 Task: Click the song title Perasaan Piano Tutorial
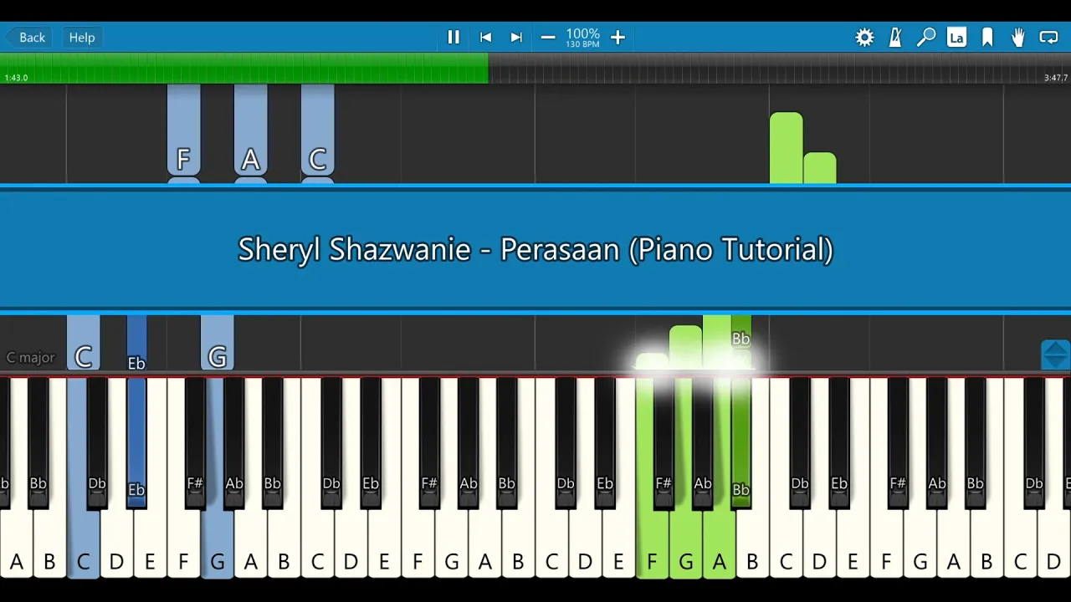535,249
